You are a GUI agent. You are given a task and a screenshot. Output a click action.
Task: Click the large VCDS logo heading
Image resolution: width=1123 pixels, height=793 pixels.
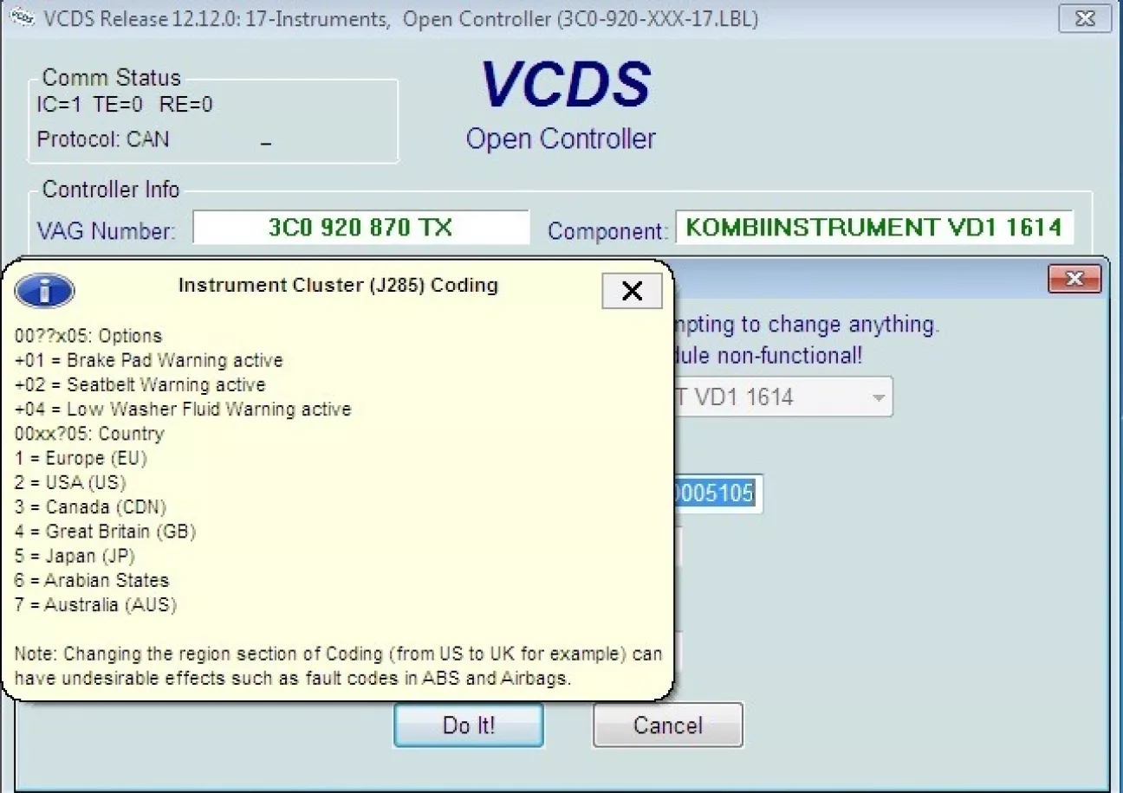pos(565,86)
